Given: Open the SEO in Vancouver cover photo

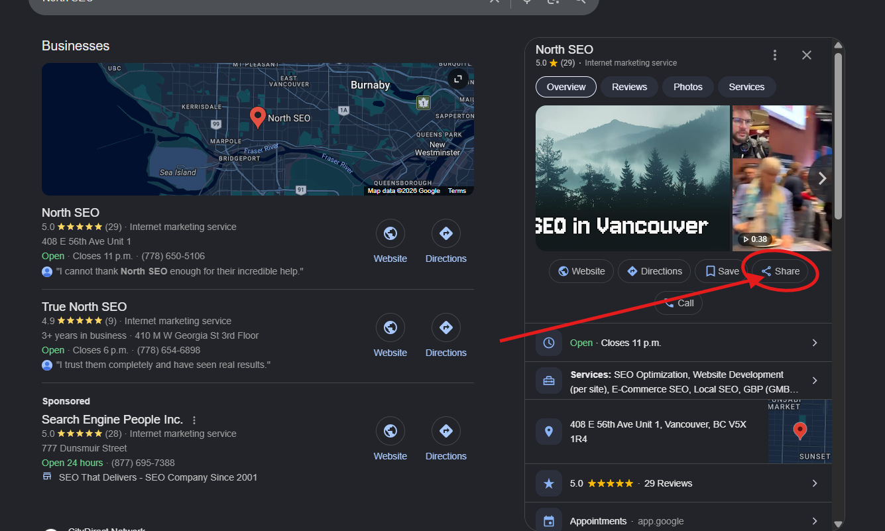Looking at the screenshot, I should coord(632,178).
